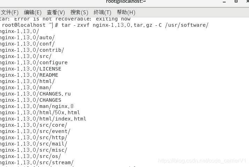Click the nginx-1.13.0/CHANGES output line

tap(30, 100)
